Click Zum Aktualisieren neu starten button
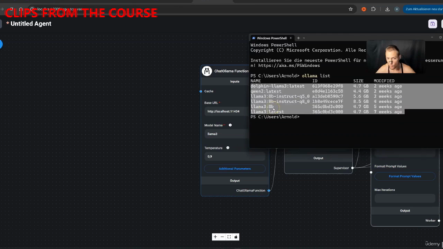Screen dimensions: 443x249 [423, 9]
